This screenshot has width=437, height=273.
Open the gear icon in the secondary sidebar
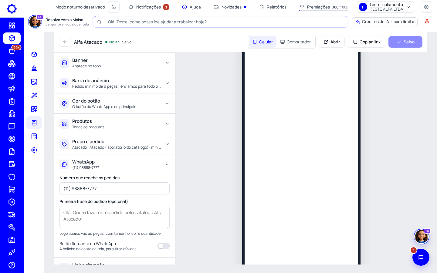(34, 150)
